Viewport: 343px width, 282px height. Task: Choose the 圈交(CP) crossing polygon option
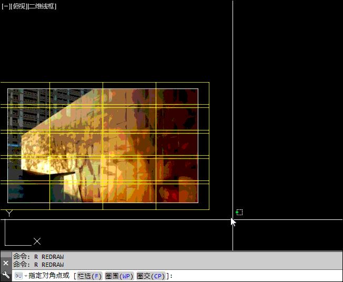pyautogui.click(x=150, y=276)
